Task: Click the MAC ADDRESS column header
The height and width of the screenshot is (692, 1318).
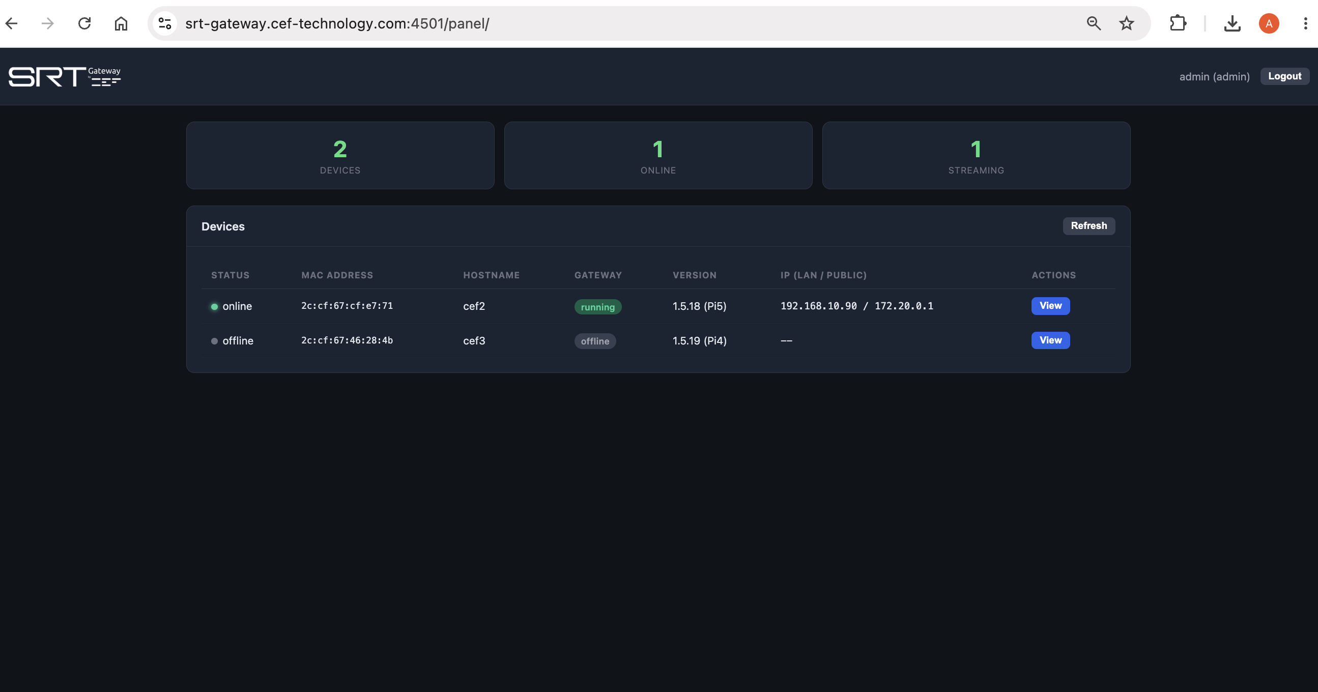Action: click(337, 275)
